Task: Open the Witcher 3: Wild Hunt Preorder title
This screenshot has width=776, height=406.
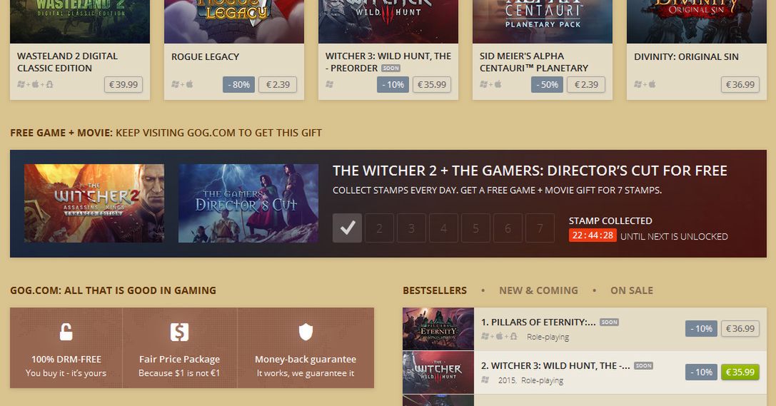Action: 388,62
